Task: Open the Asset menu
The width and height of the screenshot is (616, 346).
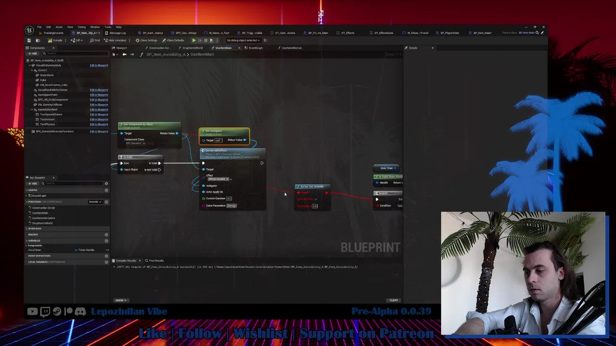Action: click(x=59, y=27)
